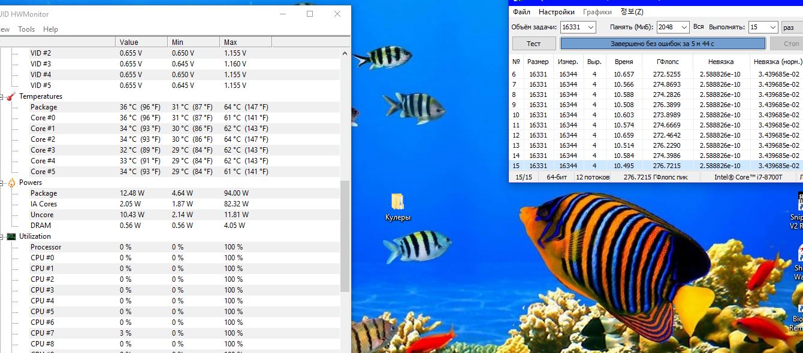Click the 64-бит status bar entry
Image resolution: width=803 pixels, height=353 pixels.
(x=556, y=177)
